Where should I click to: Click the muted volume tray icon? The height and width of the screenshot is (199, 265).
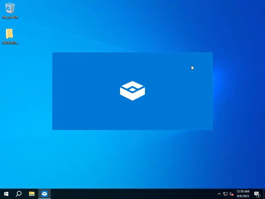231,194
